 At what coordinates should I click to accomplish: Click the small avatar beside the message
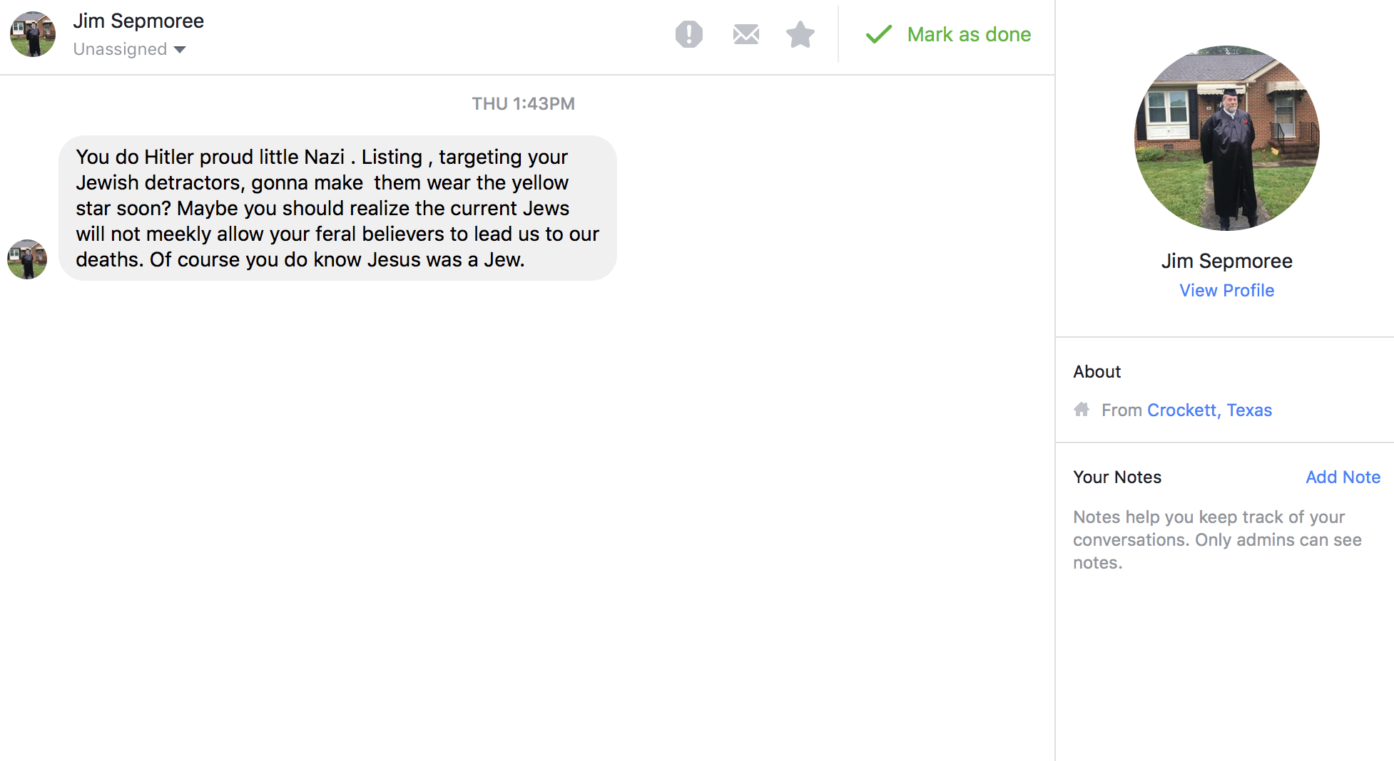tap(27, 259)
